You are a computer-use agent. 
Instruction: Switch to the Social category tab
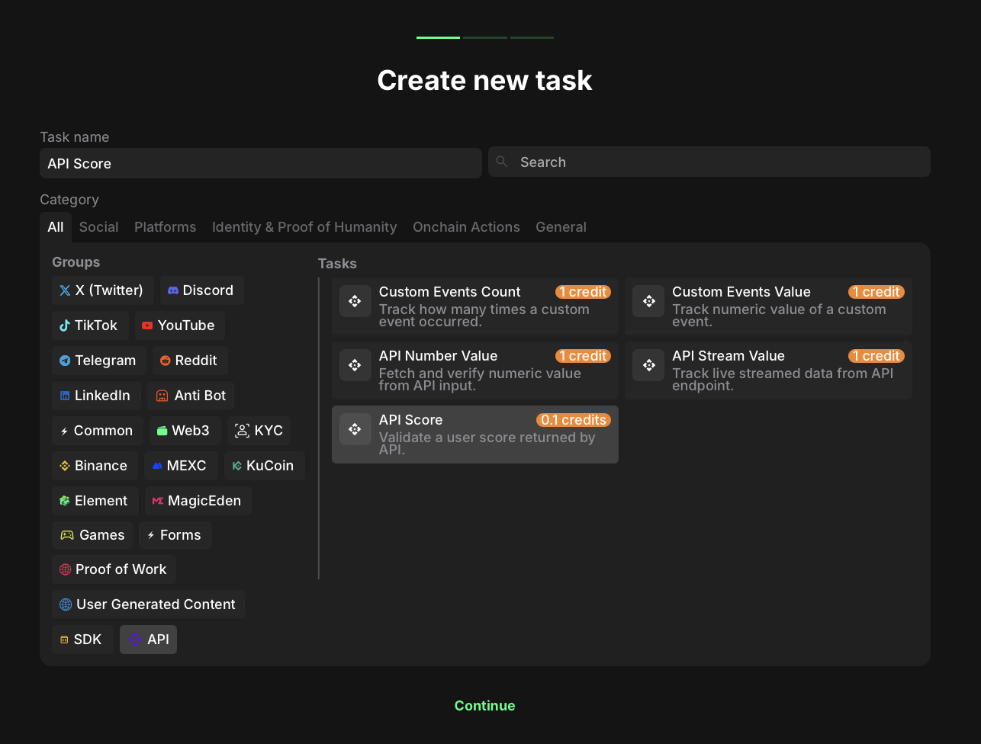point(98,227)
